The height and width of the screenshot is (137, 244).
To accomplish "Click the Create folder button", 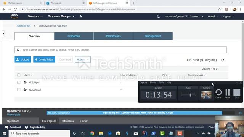I will (x=44, y=59).
